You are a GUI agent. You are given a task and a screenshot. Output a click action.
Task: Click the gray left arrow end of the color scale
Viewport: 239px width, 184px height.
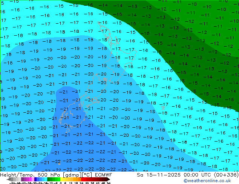pos(9,179)
